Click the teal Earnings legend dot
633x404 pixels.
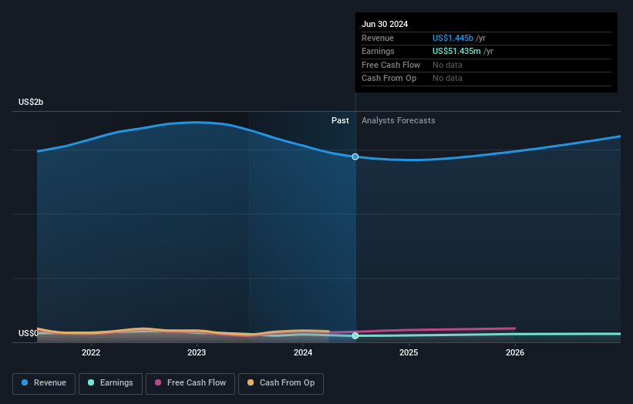(91, 382)
